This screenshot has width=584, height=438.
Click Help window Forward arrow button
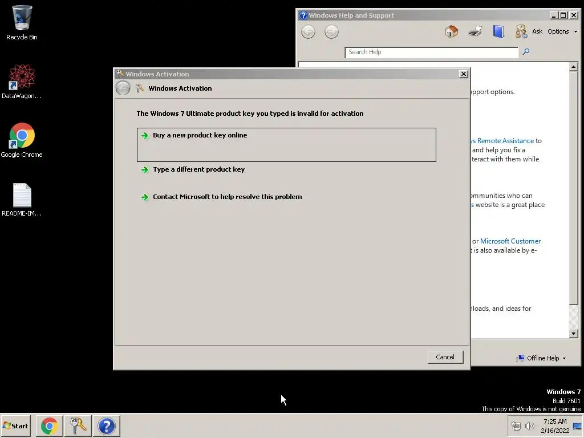(331, 32)
